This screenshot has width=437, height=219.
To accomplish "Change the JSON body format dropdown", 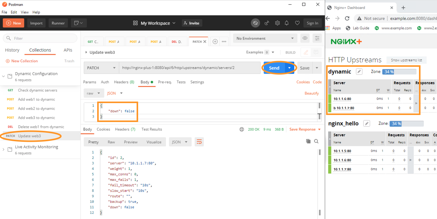I will tap(115, 93).
